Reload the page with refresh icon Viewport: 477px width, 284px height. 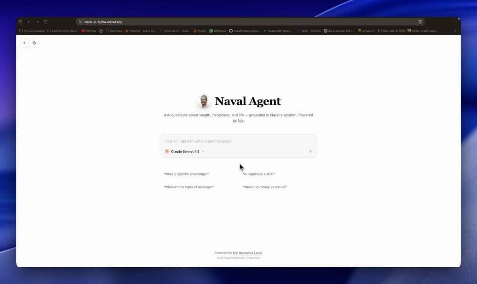46,22
